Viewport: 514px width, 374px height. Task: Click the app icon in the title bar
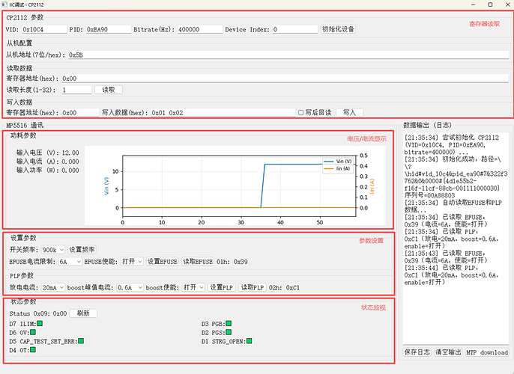pyautogui.click(x=5, y=4)
